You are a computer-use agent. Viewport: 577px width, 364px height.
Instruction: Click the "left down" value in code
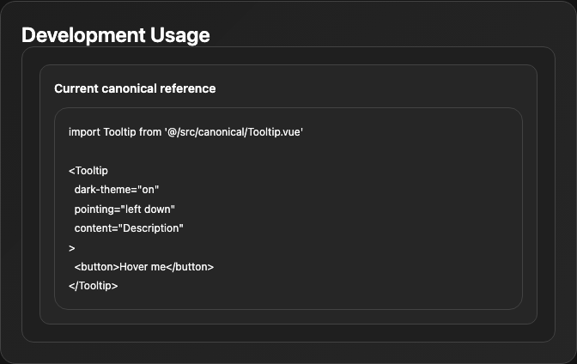click(x=148, y=209)
